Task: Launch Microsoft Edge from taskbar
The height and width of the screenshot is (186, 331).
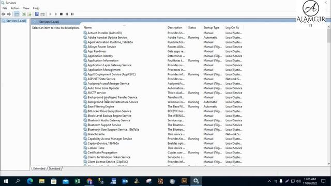Action: click(30, 181)
